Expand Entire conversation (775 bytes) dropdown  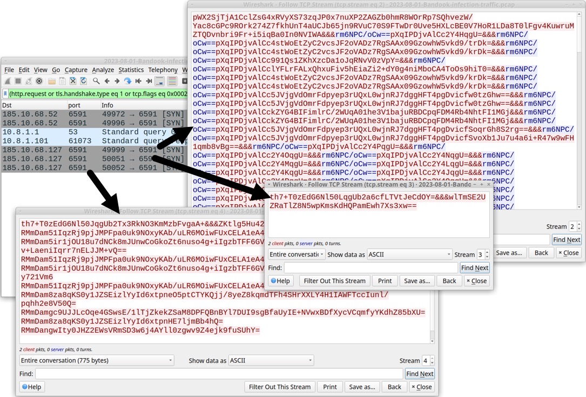(x=97, y=360)
